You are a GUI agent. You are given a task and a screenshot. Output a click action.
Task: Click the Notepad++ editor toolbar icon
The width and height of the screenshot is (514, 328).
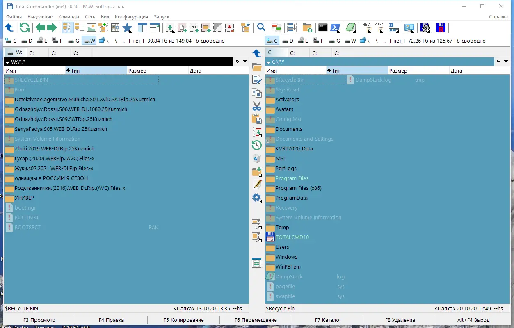tap(350, 27)
